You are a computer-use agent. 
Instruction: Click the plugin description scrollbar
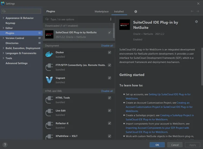[202, 67]
